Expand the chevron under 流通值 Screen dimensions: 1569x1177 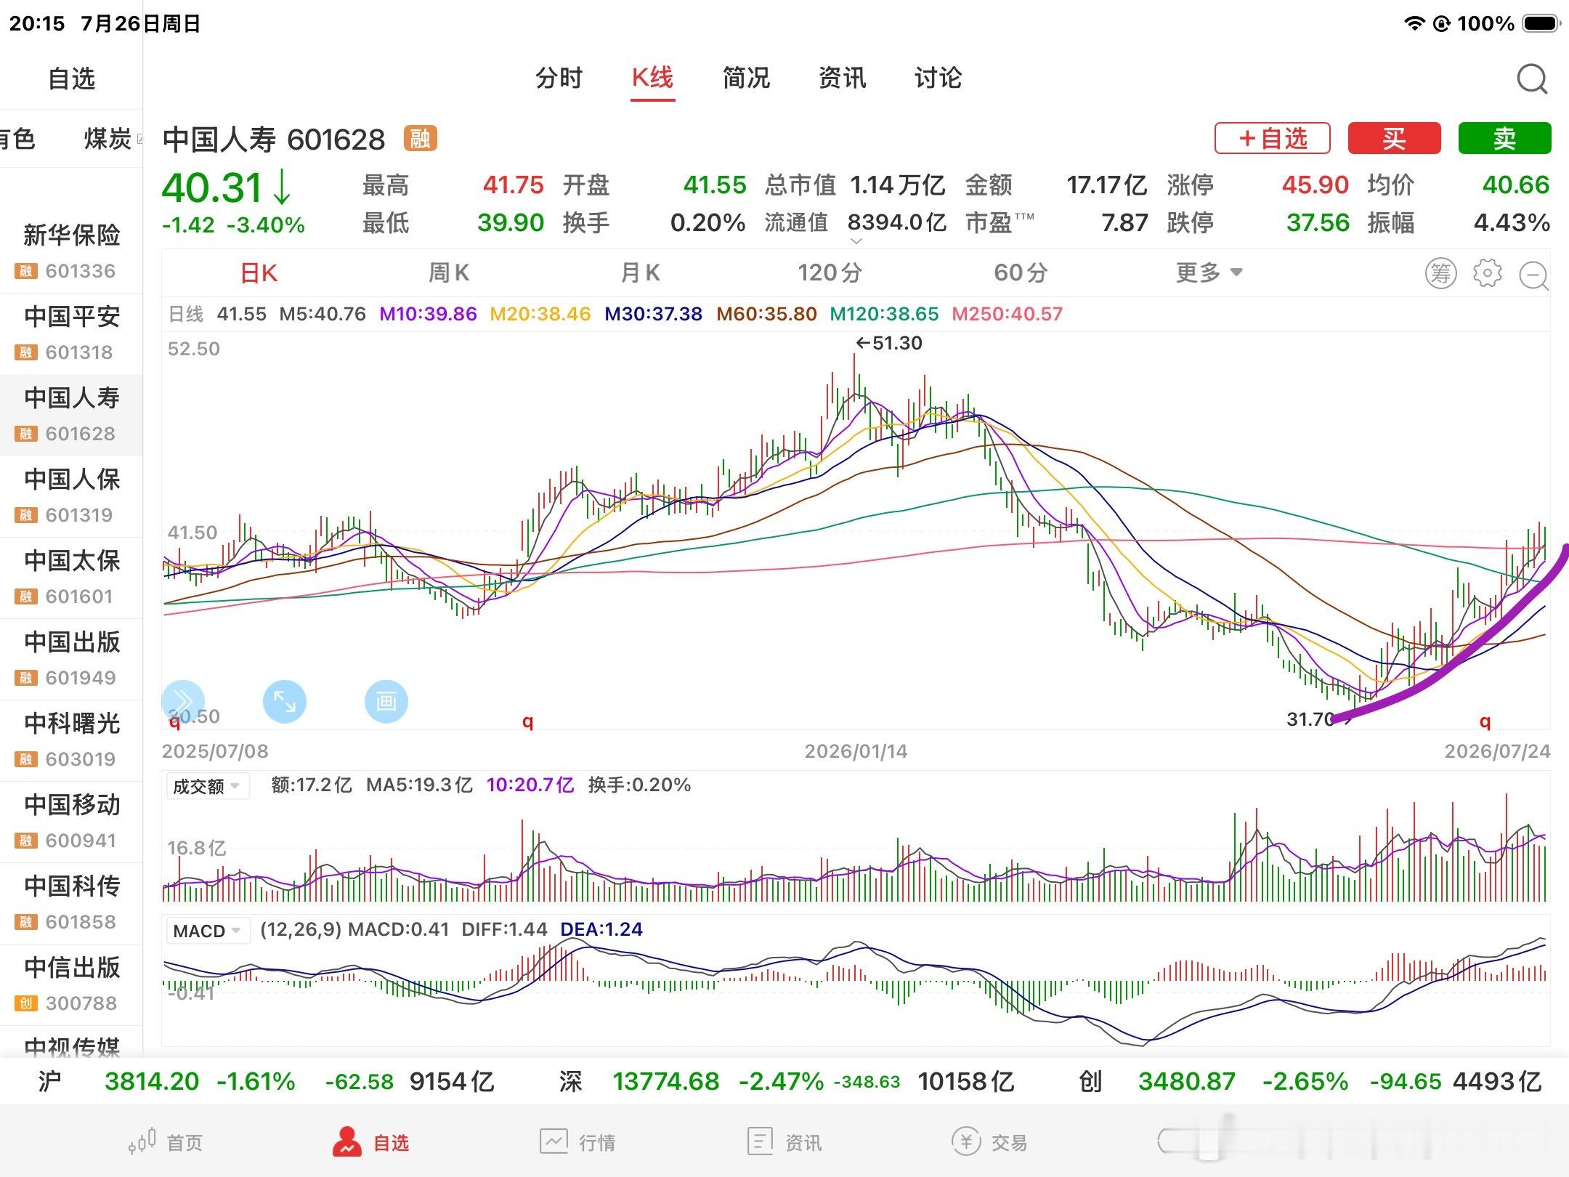coord(856,240)
